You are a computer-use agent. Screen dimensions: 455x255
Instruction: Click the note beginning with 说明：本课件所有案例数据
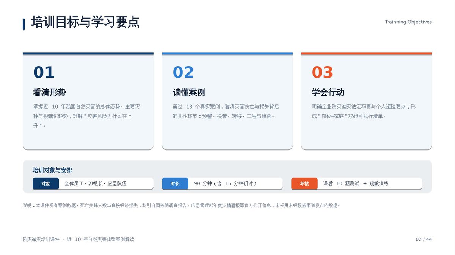182,205
